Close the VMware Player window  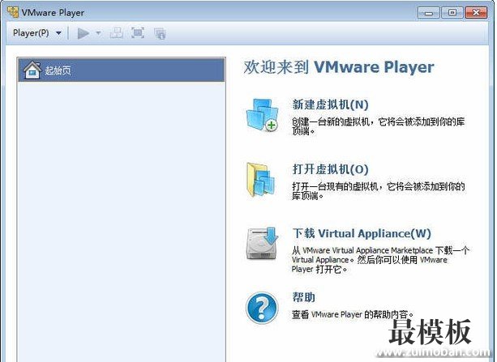tap(476, 13)
